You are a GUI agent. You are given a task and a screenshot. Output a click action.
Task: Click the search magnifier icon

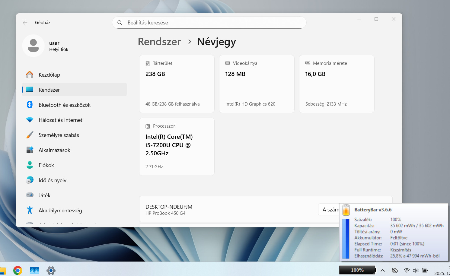(x=120, y=23)
